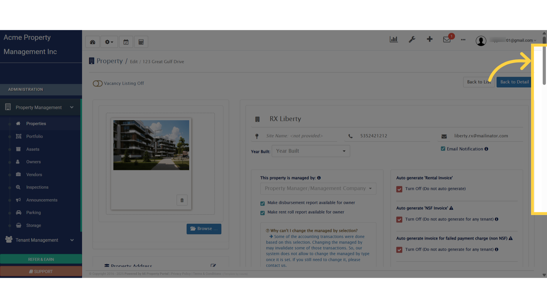Viewport: 547px width, 308px height.
Task: Open the settings gear dropdown
Action: (109, 42)
